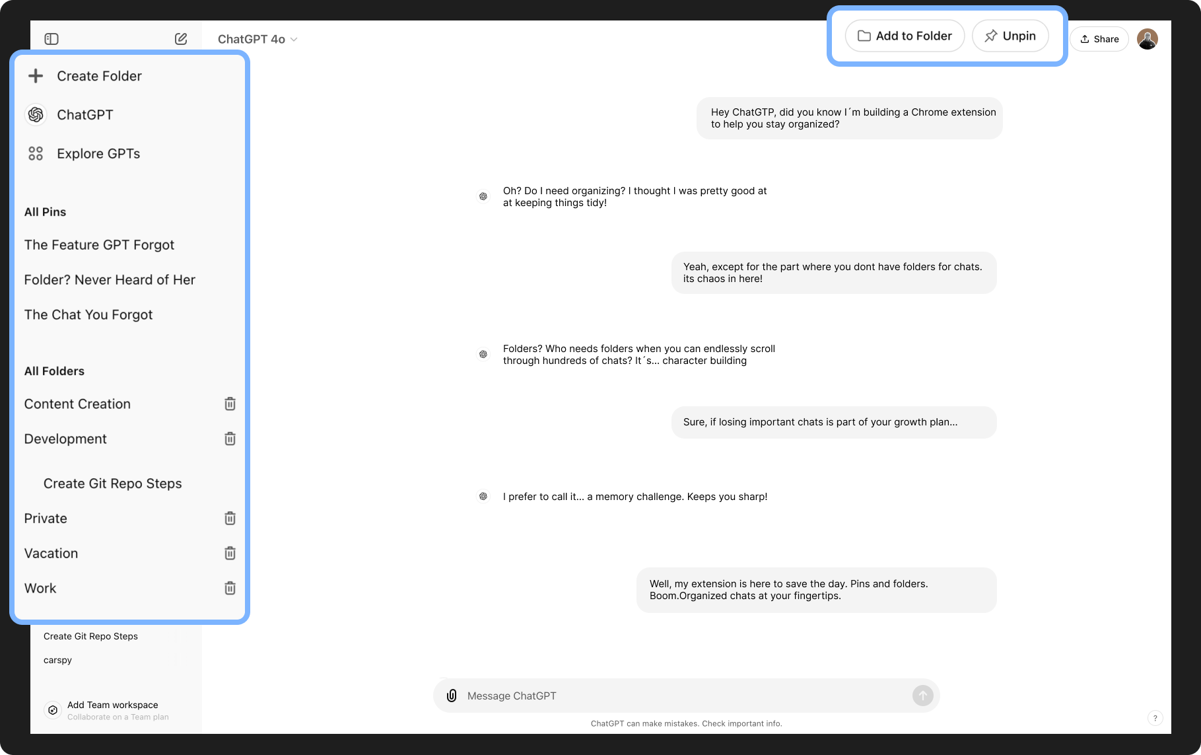This screenshot has width=1201, height=755.
Task: Delete the Private folder
Action: pos(230,518)
